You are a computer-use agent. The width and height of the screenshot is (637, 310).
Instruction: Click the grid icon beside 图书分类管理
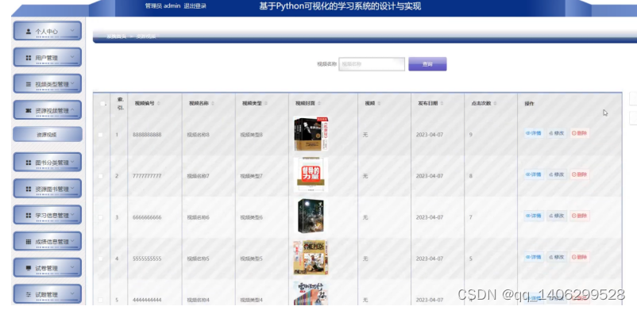click(29, 163)
